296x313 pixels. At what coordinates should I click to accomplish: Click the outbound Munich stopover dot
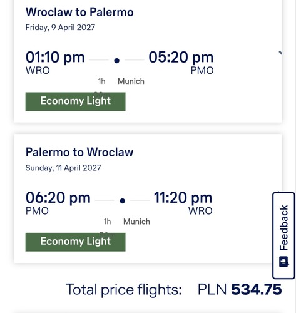[x=117, y=61]
